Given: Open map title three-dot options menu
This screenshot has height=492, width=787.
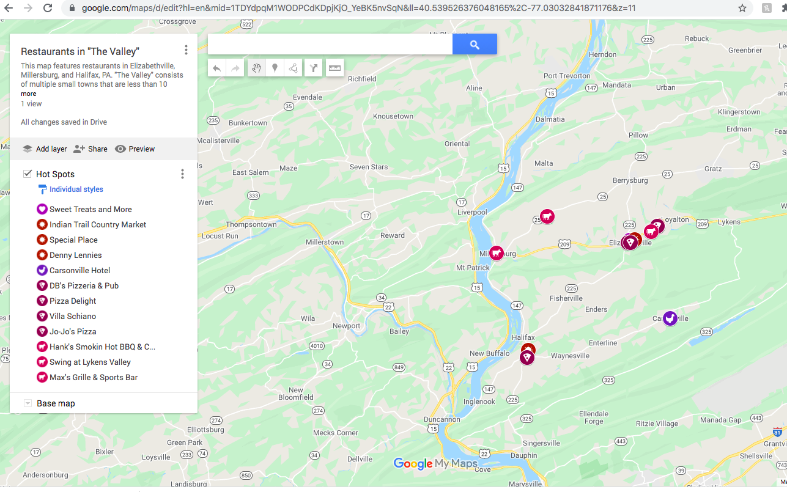Looking at the screenshot, I should (x=186, y=50).
